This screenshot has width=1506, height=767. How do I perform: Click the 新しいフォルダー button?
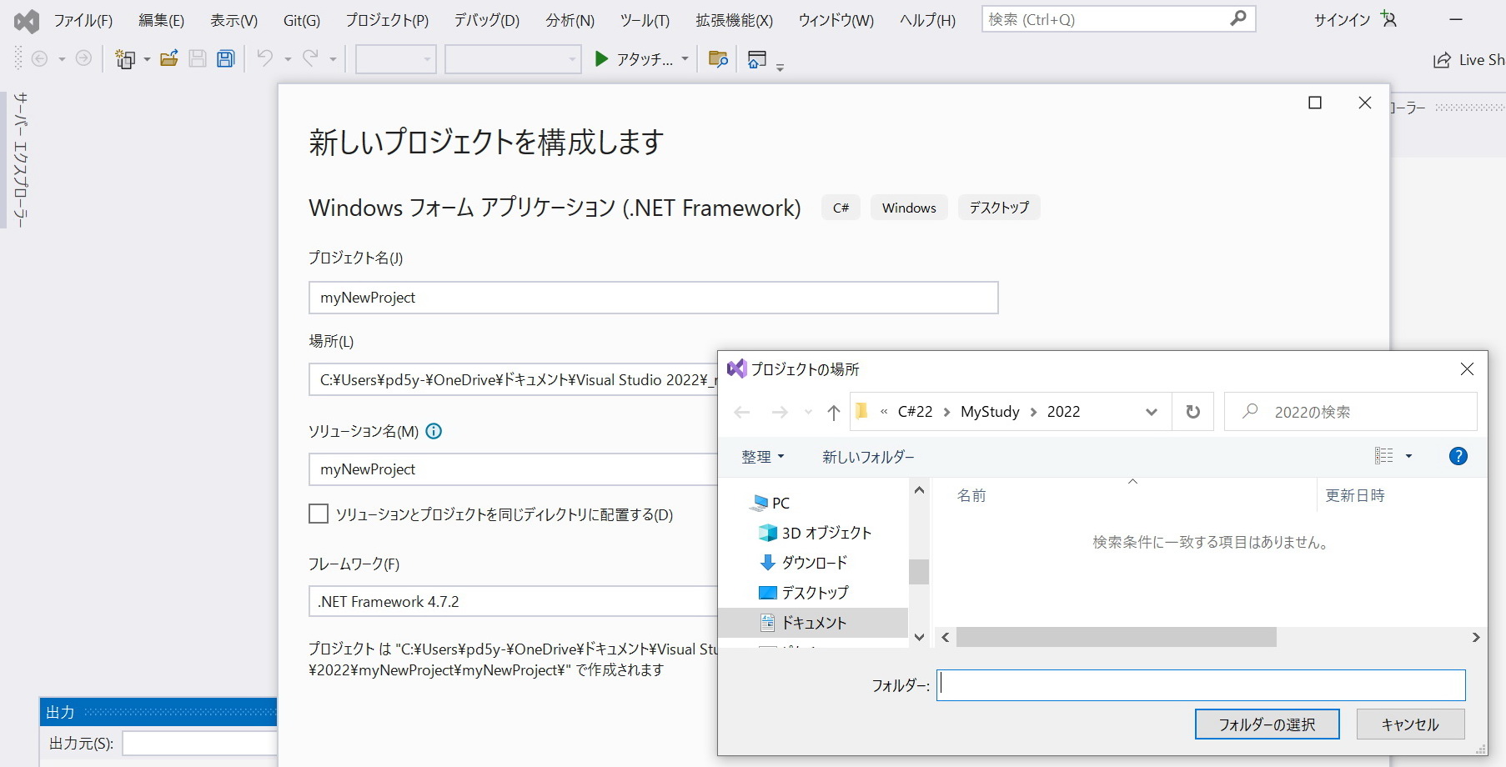pyautogui.click(x=868, y=457)
